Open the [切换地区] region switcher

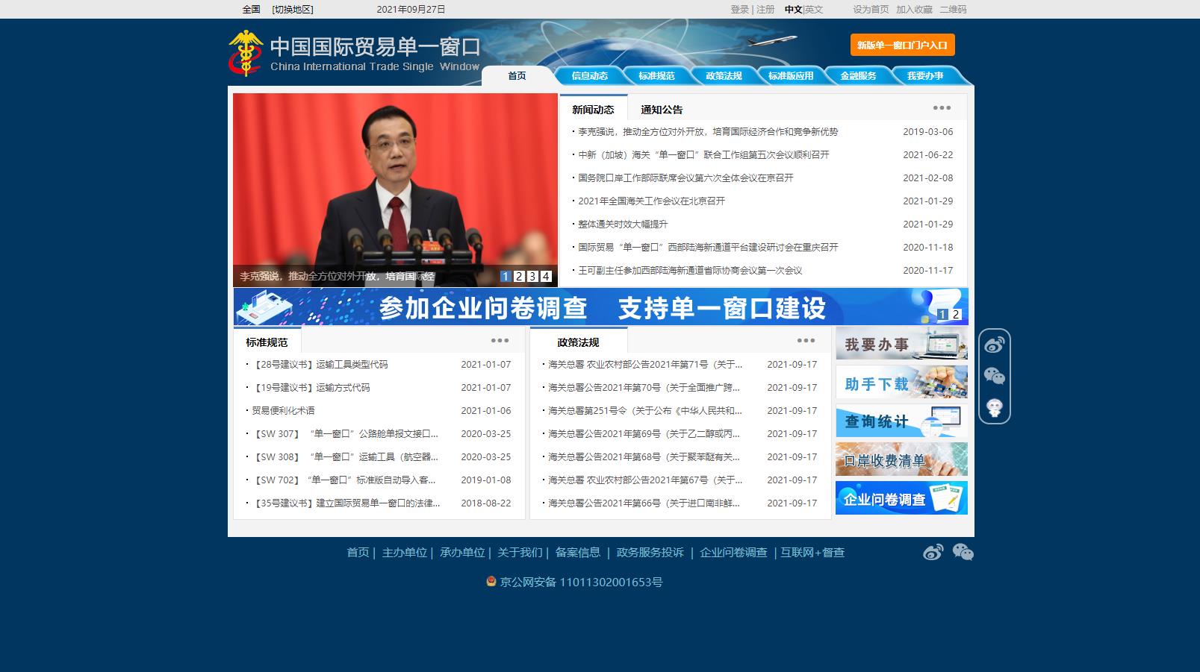[293, 10]
